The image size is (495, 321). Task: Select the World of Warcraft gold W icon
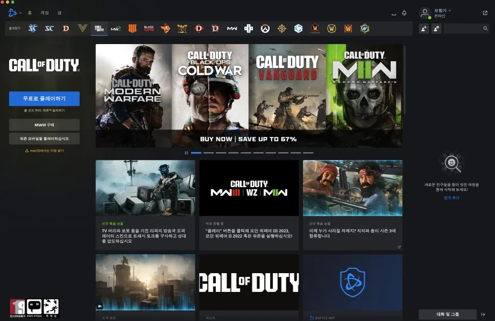(331, 28)
